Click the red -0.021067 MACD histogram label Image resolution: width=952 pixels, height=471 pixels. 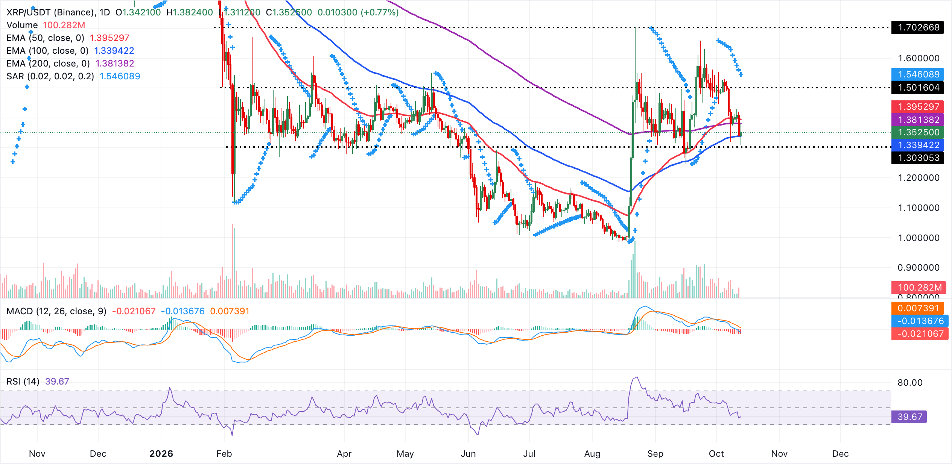(x=920, y=334)
